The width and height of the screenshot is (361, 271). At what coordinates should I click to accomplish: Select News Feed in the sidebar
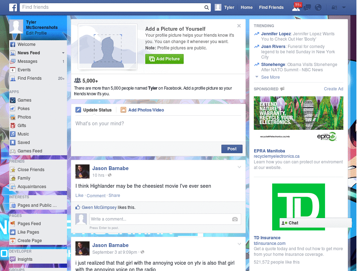pyautogui.click(x=29, y=53)
